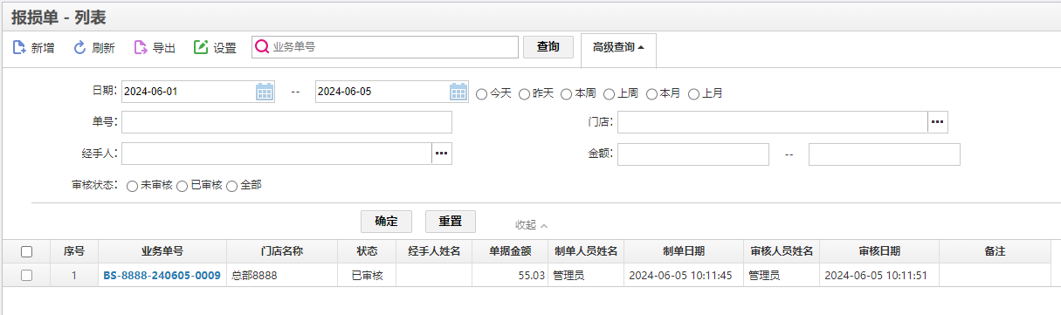The height and width of the screenshot is (315, 1061).
Task: Select the 上周 radio option
Action: (x=609, y=93)
